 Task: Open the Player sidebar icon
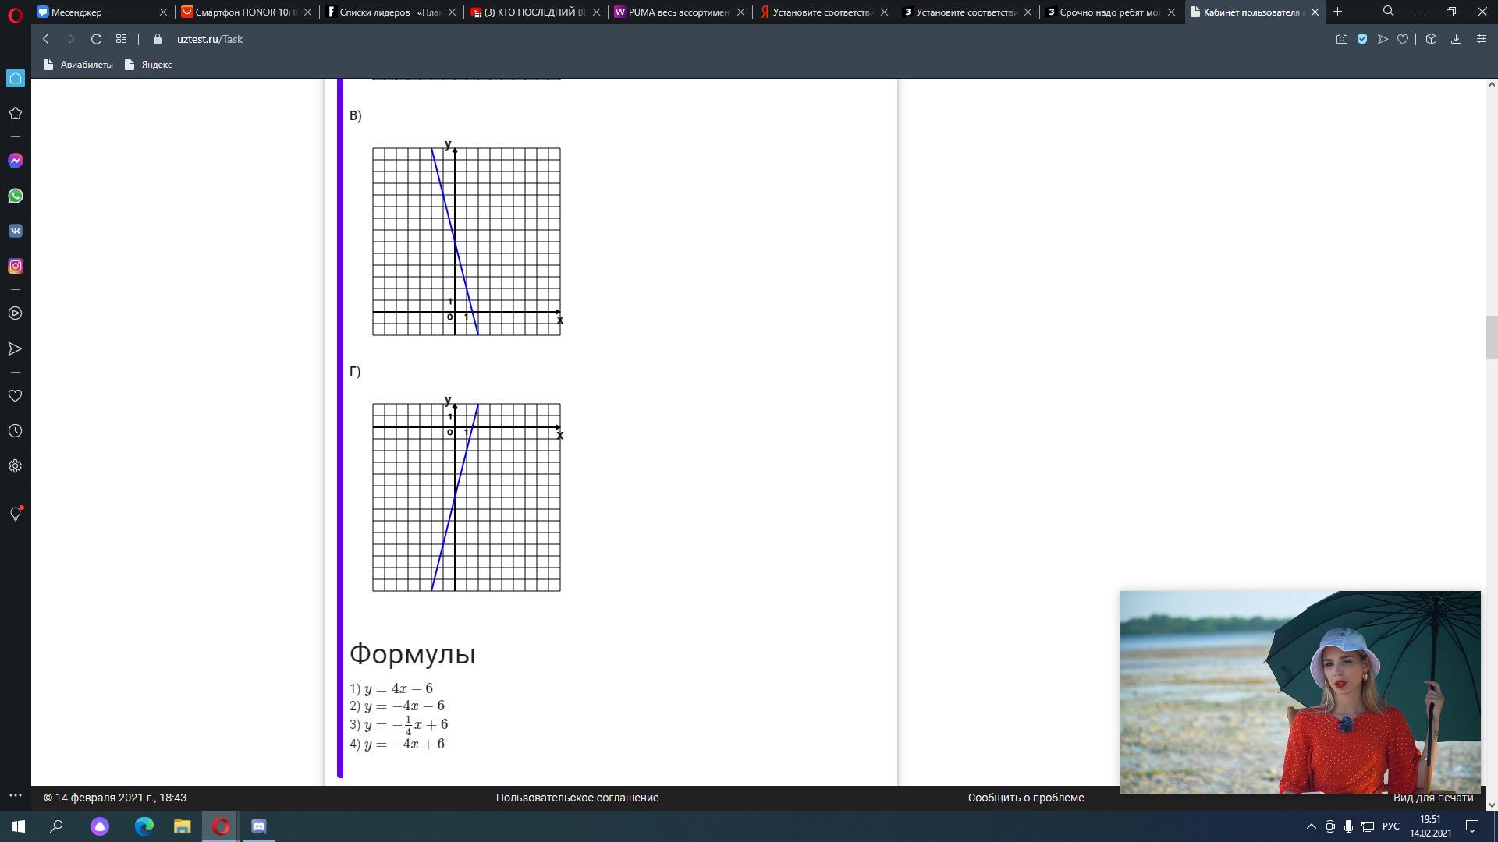click(x=15, y=313)
